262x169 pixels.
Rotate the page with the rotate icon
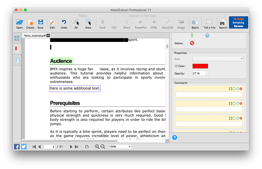pyautogui.click(x=87, y=147)
